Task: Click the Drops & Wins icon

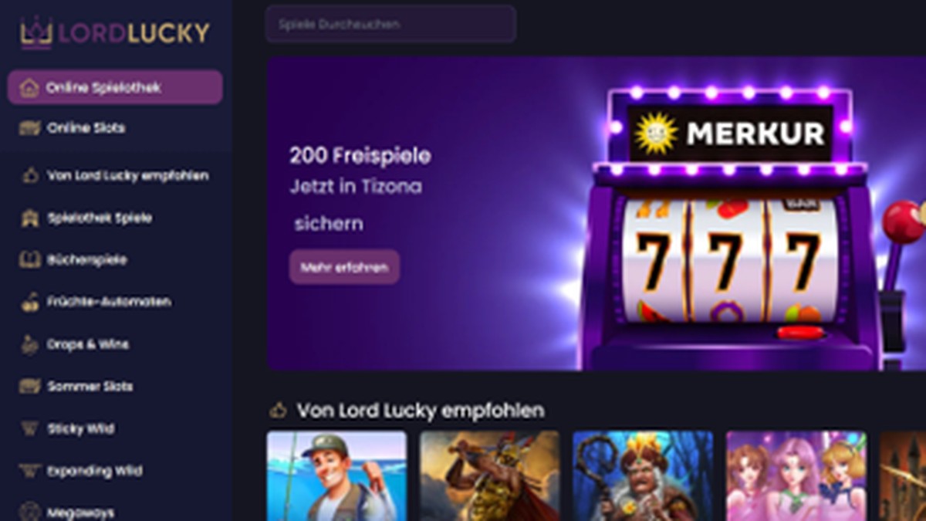Action: click(x=29, y=344)
